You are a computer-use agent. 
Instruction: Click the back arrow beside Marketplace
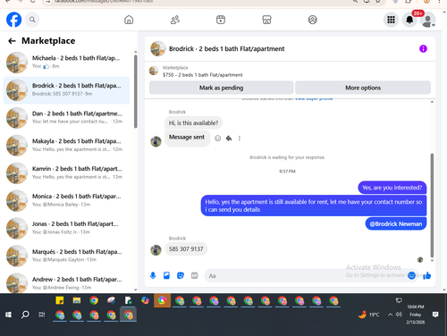[12, 41]
